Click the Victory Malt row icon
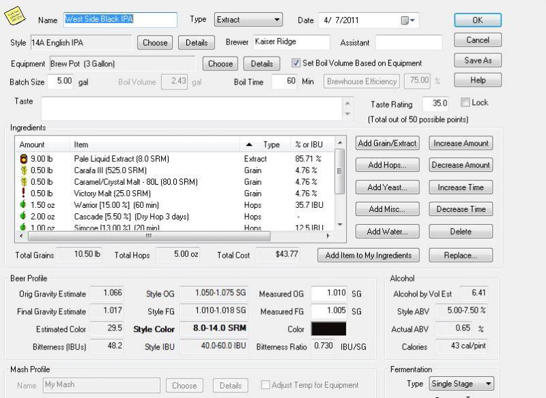 pyautogui.click(x=23, y=194)
